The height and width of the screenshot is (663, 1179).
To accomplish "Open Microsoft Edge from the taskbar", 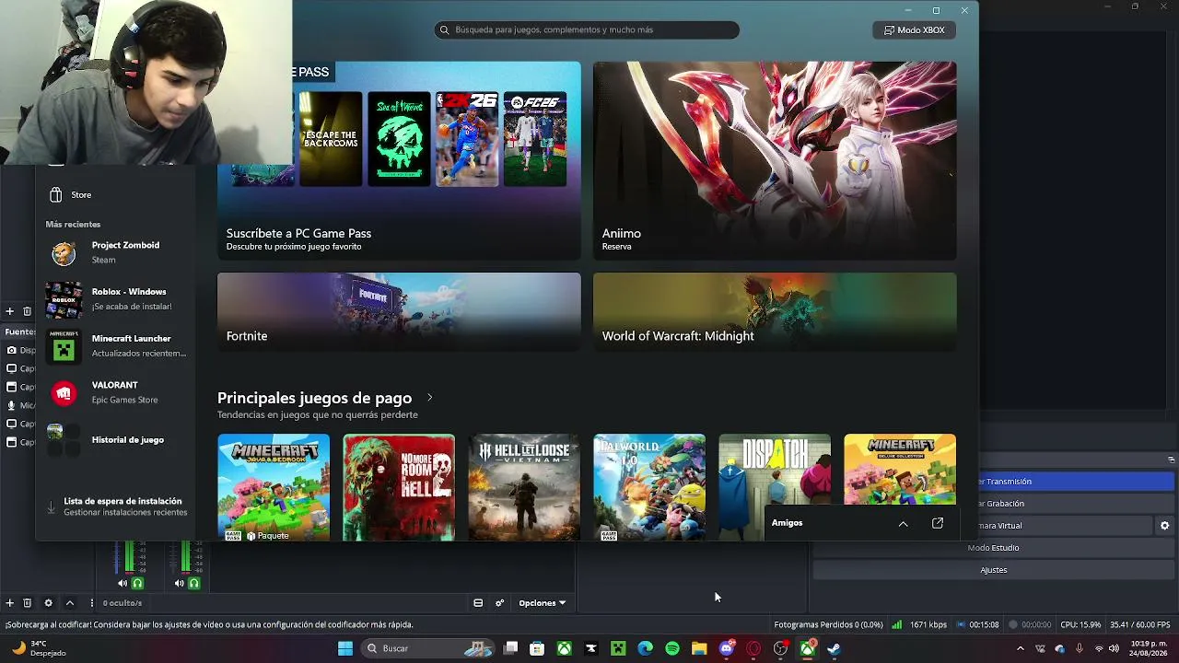I will pyautogui.click(x=646, y=648).
